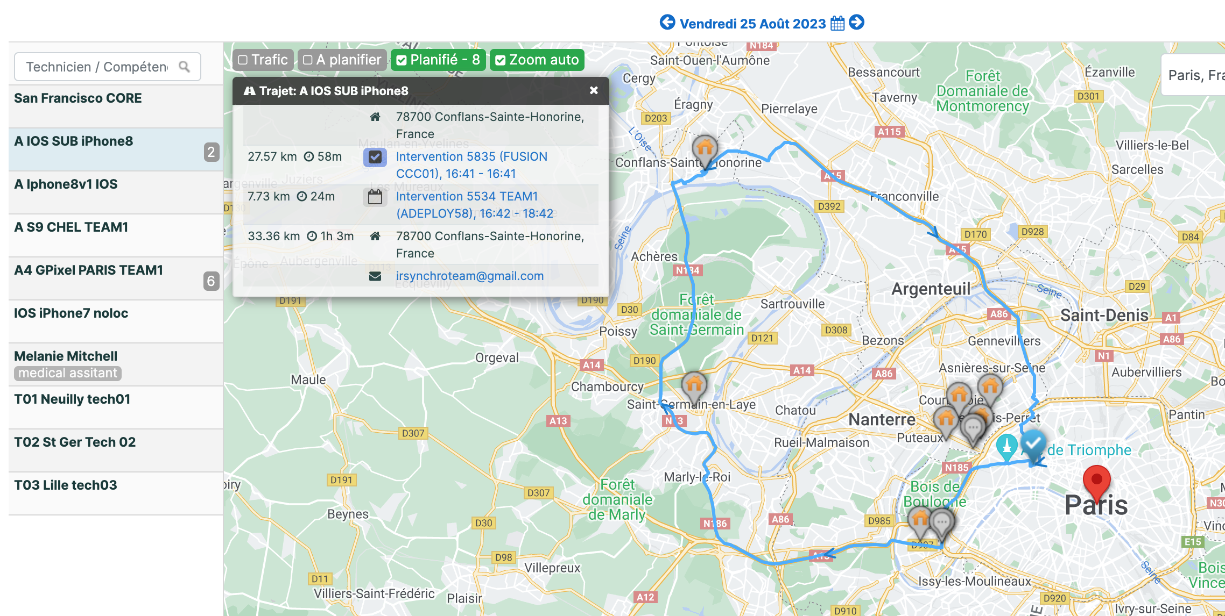Focus the Technicien / Compétence search field

[x=108, y=67]
